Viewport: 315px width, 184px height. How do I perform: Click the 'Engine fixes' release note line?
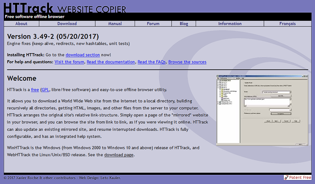[68, 44]
